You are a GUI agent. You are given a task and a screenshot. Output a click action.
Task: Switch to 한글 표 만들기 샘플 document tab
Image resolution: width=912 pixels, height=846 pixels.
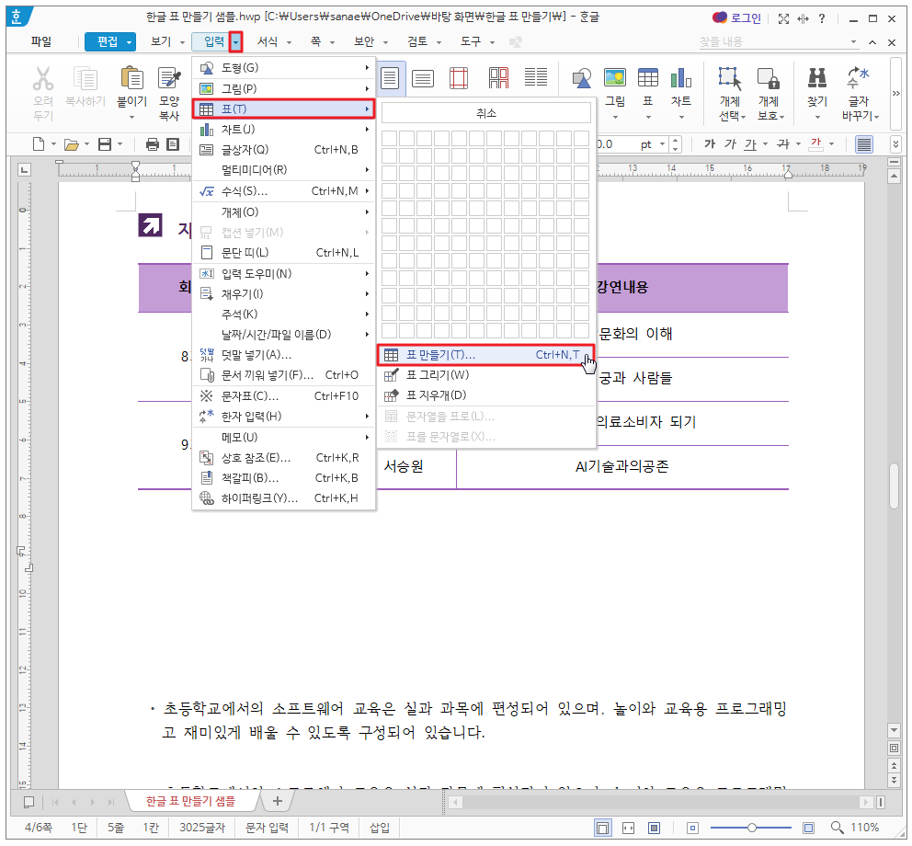pyautogui.click(x=190, y=801)
